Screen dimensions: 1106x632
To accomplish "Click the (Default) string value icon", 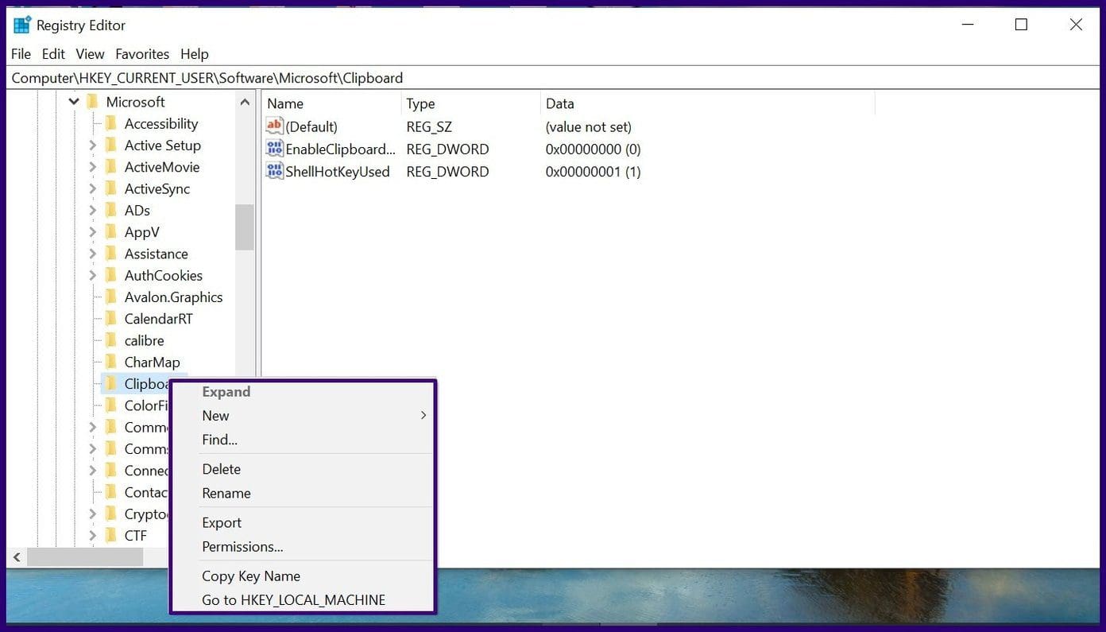I will click(274, 126).
